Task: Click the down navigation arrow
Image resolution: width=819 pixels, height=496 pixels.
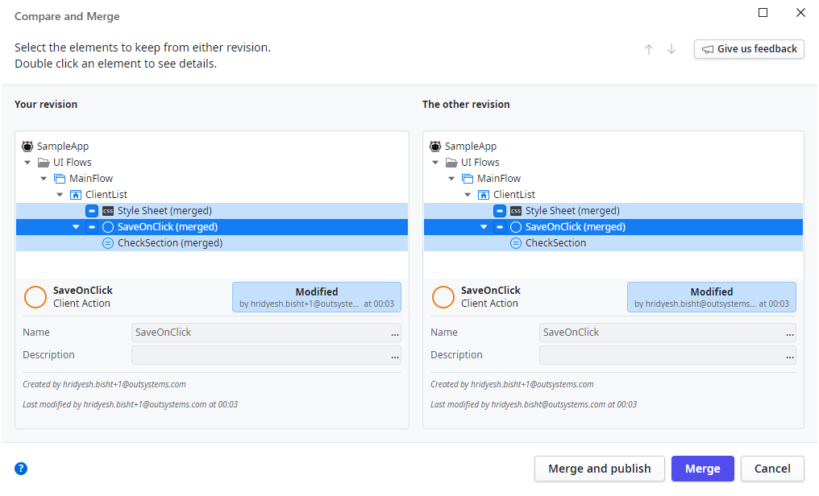Action: 671,49
